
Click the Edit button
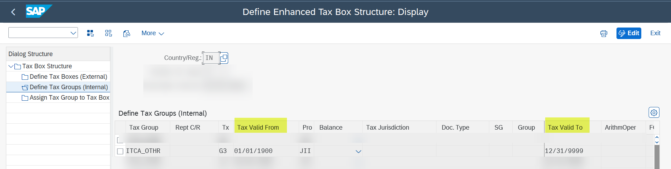point(629,33)
